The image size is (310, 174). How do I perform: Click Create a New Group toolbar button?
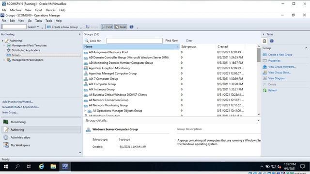[62, 27]
